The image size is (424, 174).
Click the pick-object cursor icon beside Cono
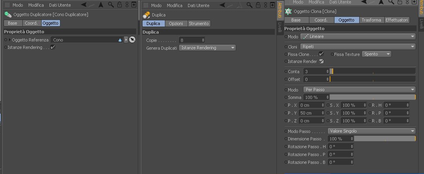click(x=132, y=40)
